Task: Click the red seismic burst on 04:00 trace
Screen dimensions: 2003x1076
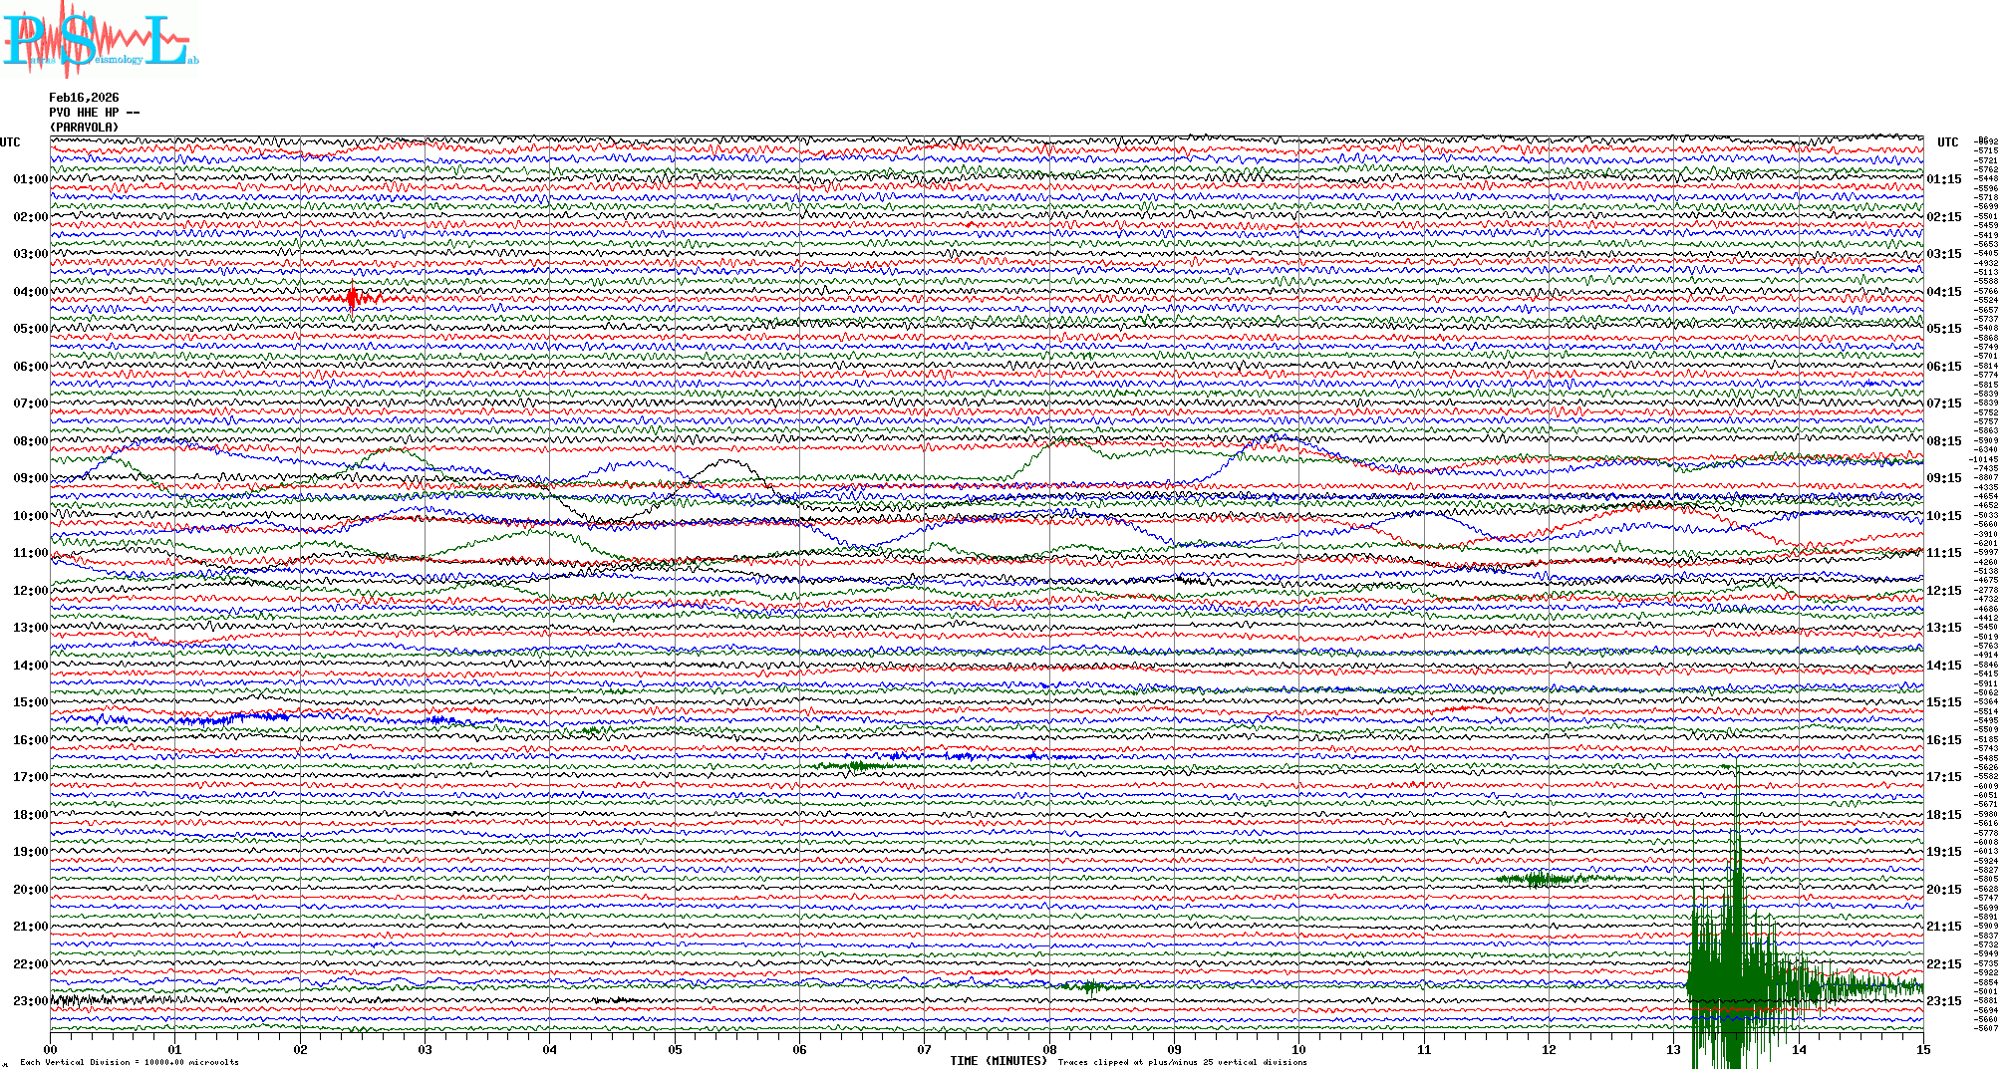Action: (x=353, y=297)
